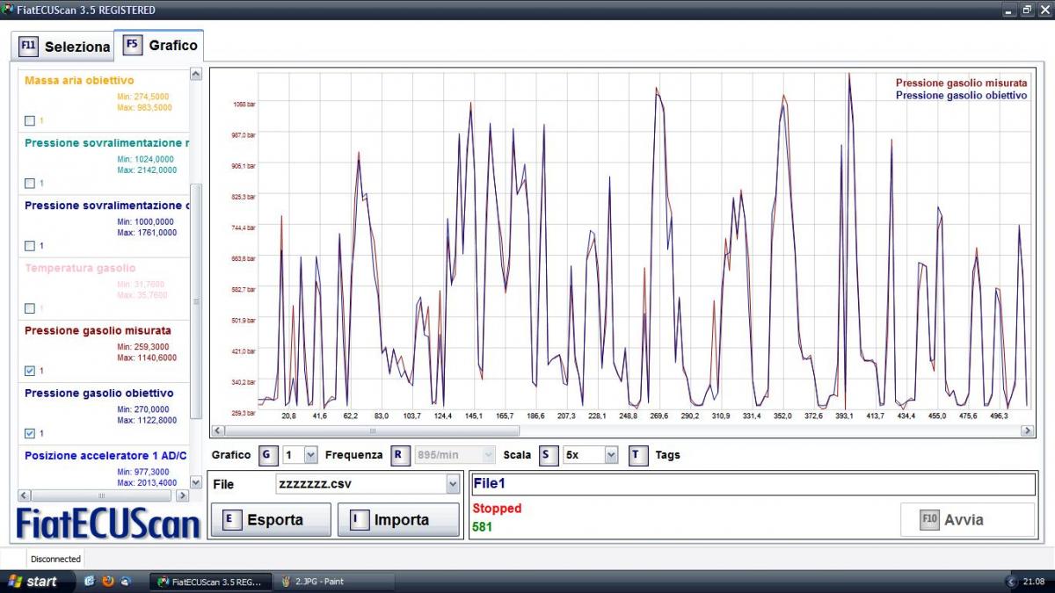Uncheck the Pressione gasolio misurata checkbox
The width and height of the screenshot is (1055, 593).
30,371
